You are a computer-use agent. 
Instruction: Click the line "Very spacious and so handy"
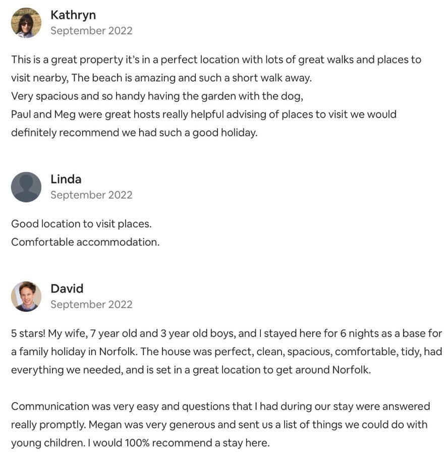pyautogui.click(x=157, y=96)
